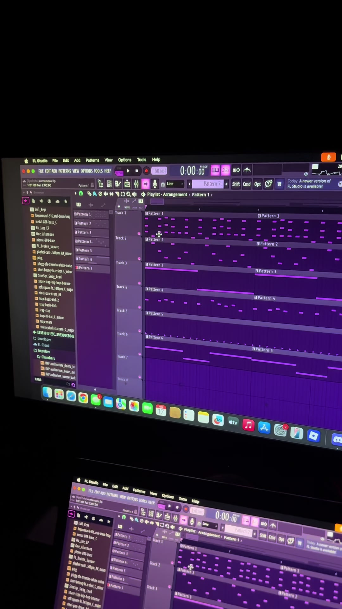
Task: Click the play button in the monitor's transport
Action: tap(128, 171)
